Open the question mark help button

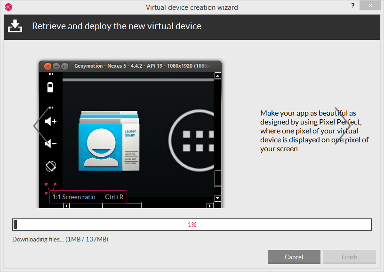(x=353, y=5)
